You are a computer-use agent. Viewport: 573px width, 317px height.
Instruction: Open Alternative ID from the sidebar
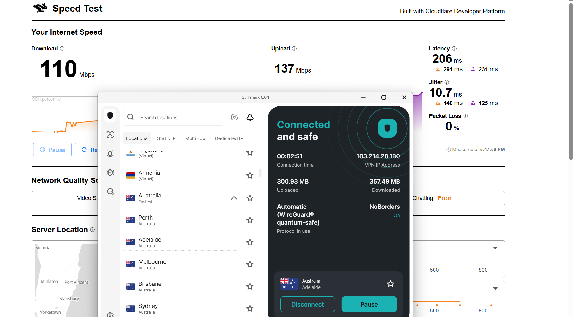coord(110,134)
